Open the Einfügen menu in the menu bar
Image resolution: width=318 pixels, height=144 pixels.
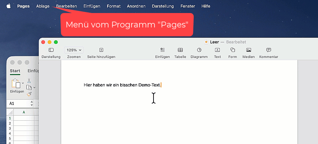coord(92,6)
